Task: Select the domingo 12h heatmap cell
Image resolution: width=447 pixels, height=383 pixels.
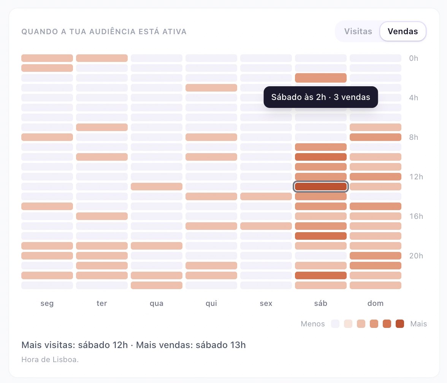Action: pyautogui.click(x=376, y=177)
